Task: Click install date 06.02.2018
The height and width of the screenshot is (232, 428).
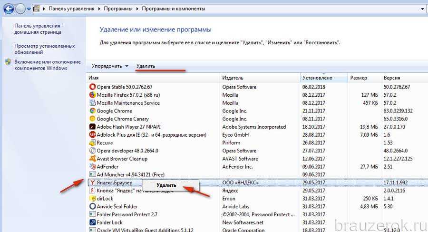Action: pyautogui.click(x=314, y=87)
